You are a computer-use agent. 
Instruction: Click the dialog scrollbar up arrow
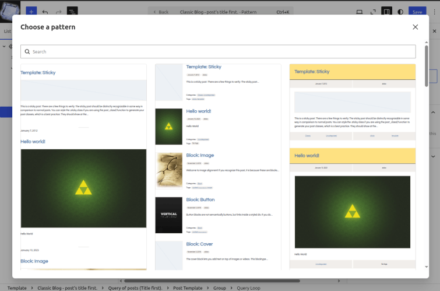coord(426,43)
